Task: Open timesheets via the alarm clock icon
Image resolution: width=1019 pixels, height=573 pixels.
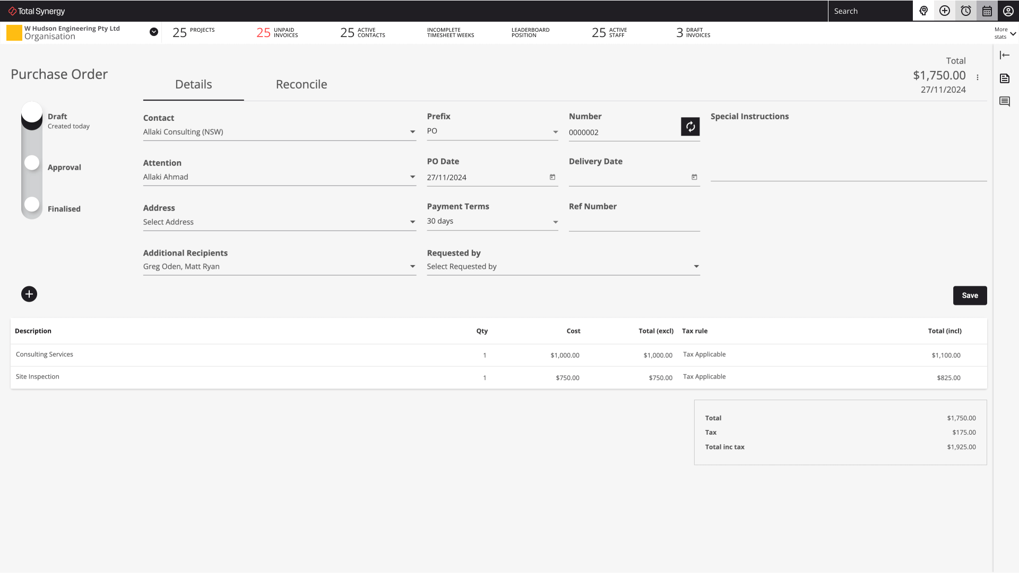Action: 965,11
